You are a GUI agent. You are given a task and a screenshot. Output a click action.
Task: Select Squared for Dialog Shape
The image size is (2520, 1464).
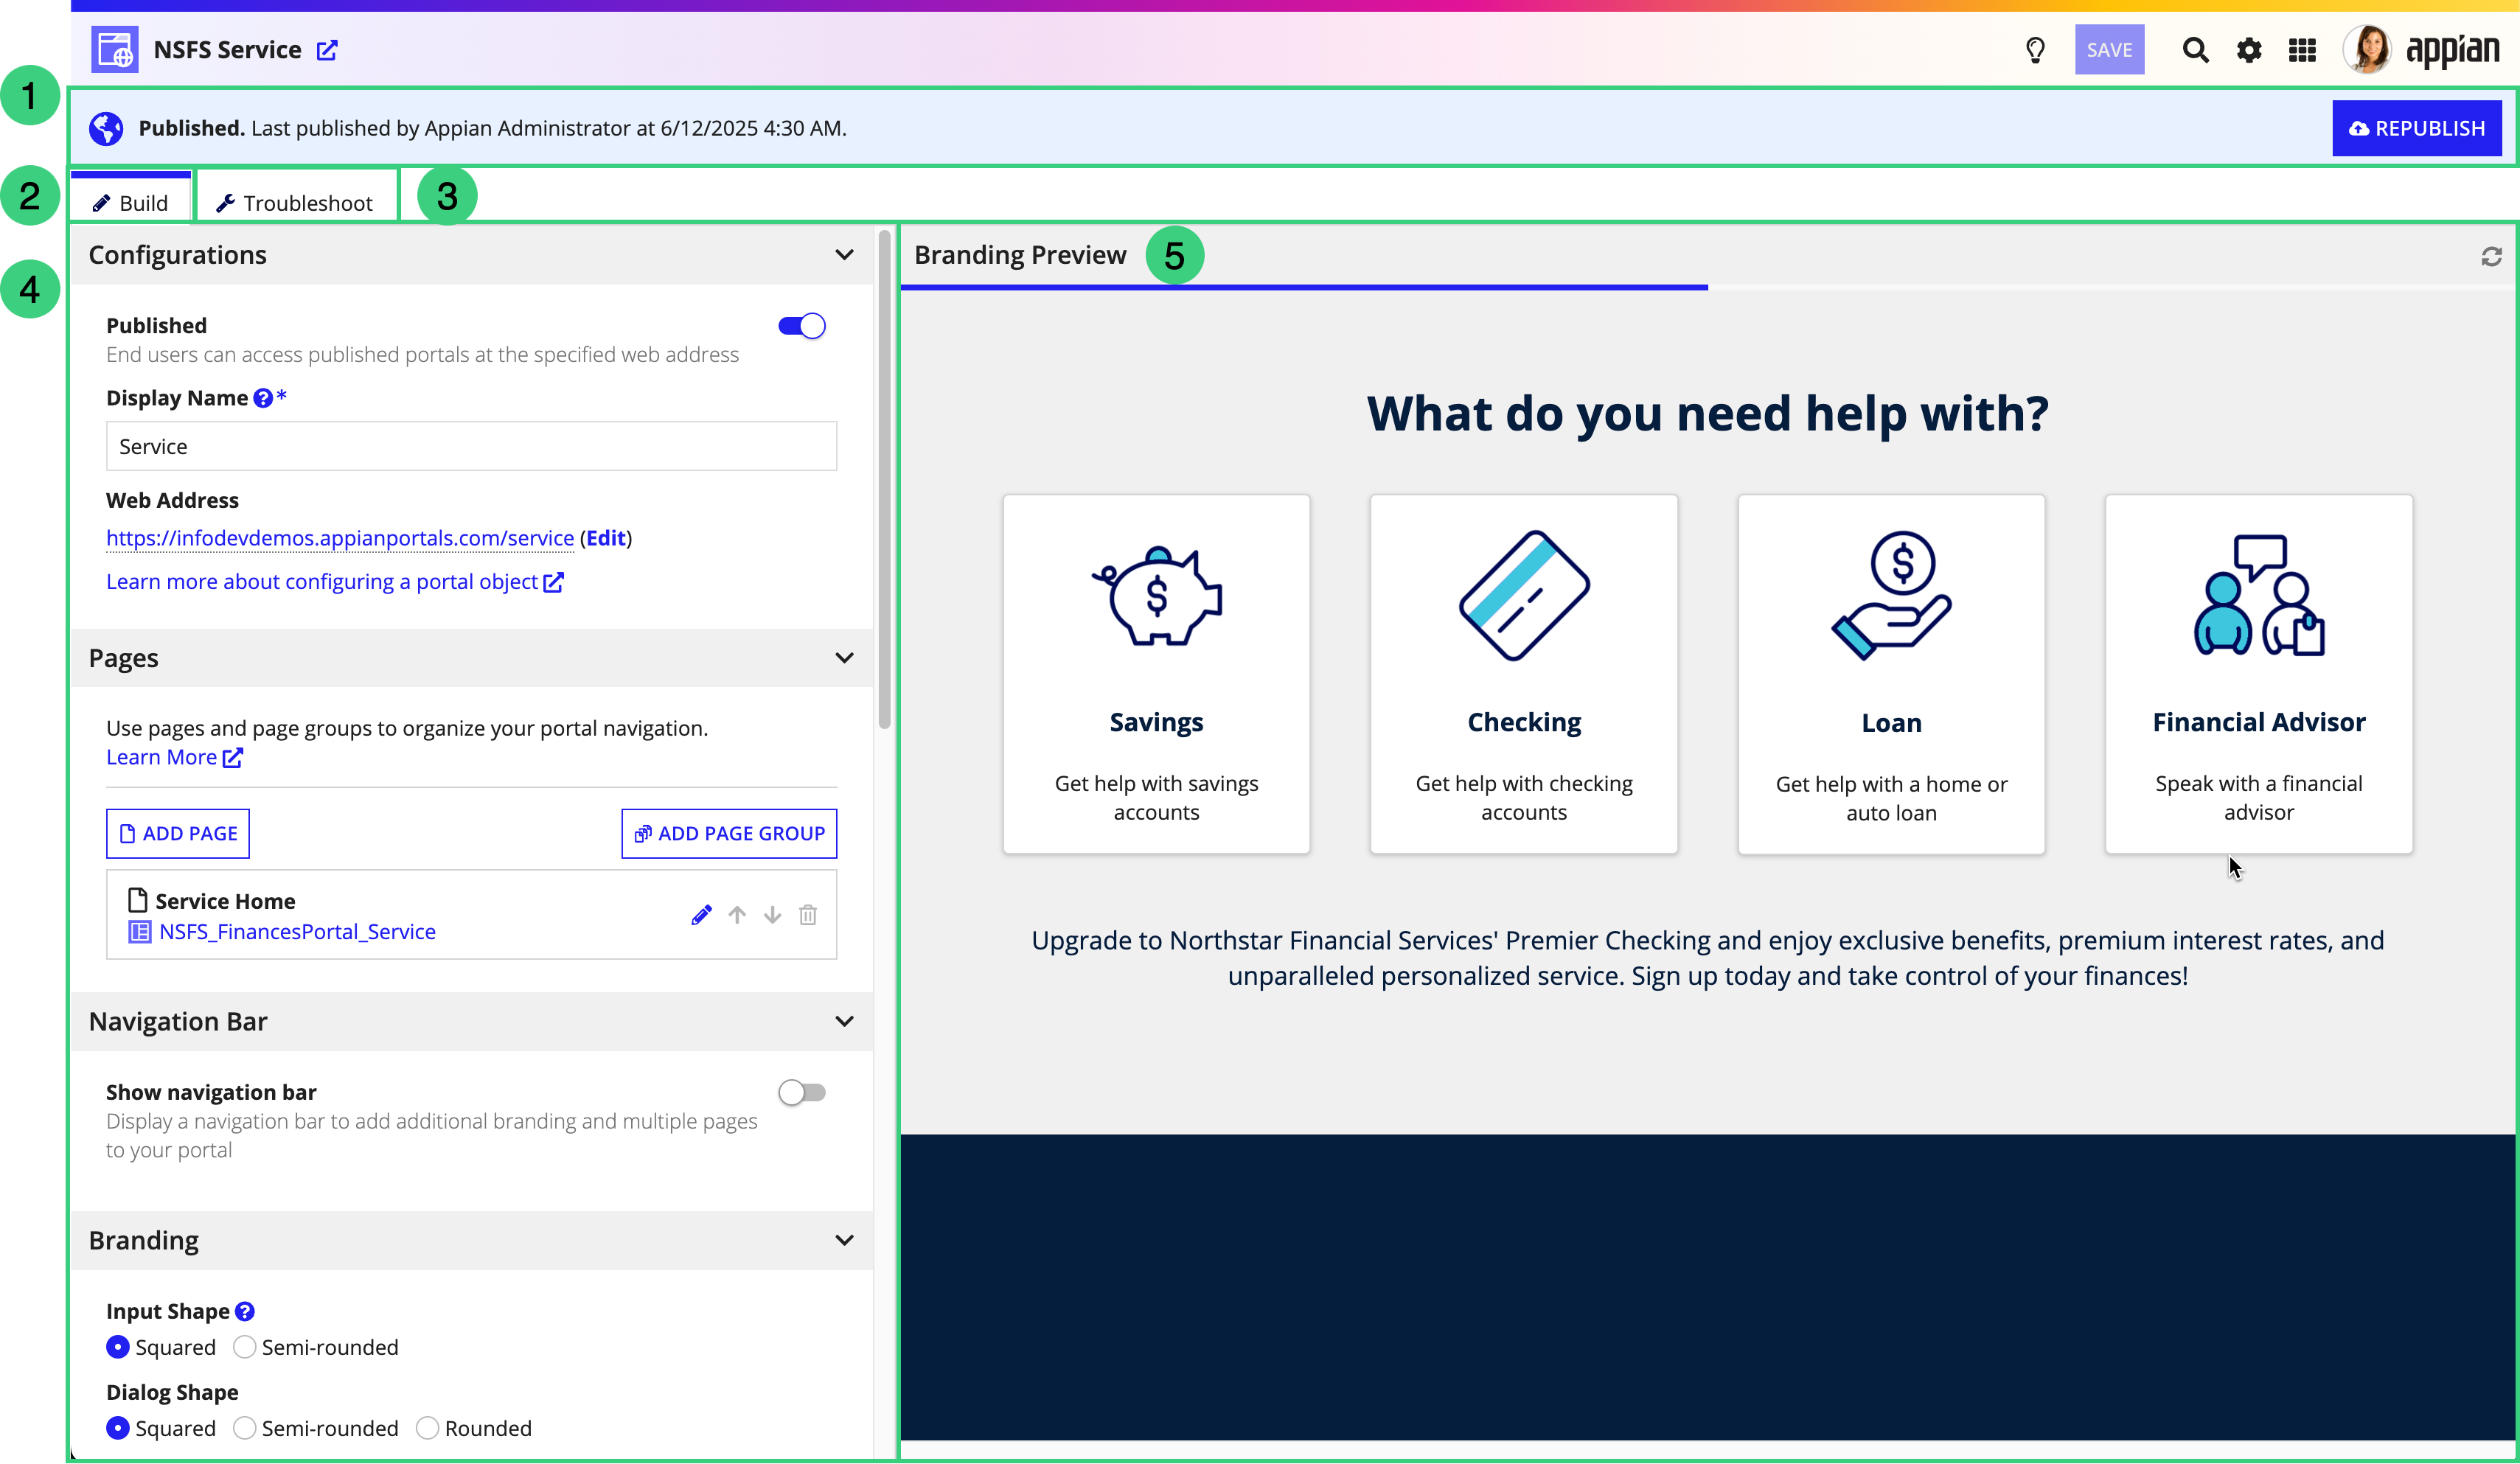pos(118,1428)
